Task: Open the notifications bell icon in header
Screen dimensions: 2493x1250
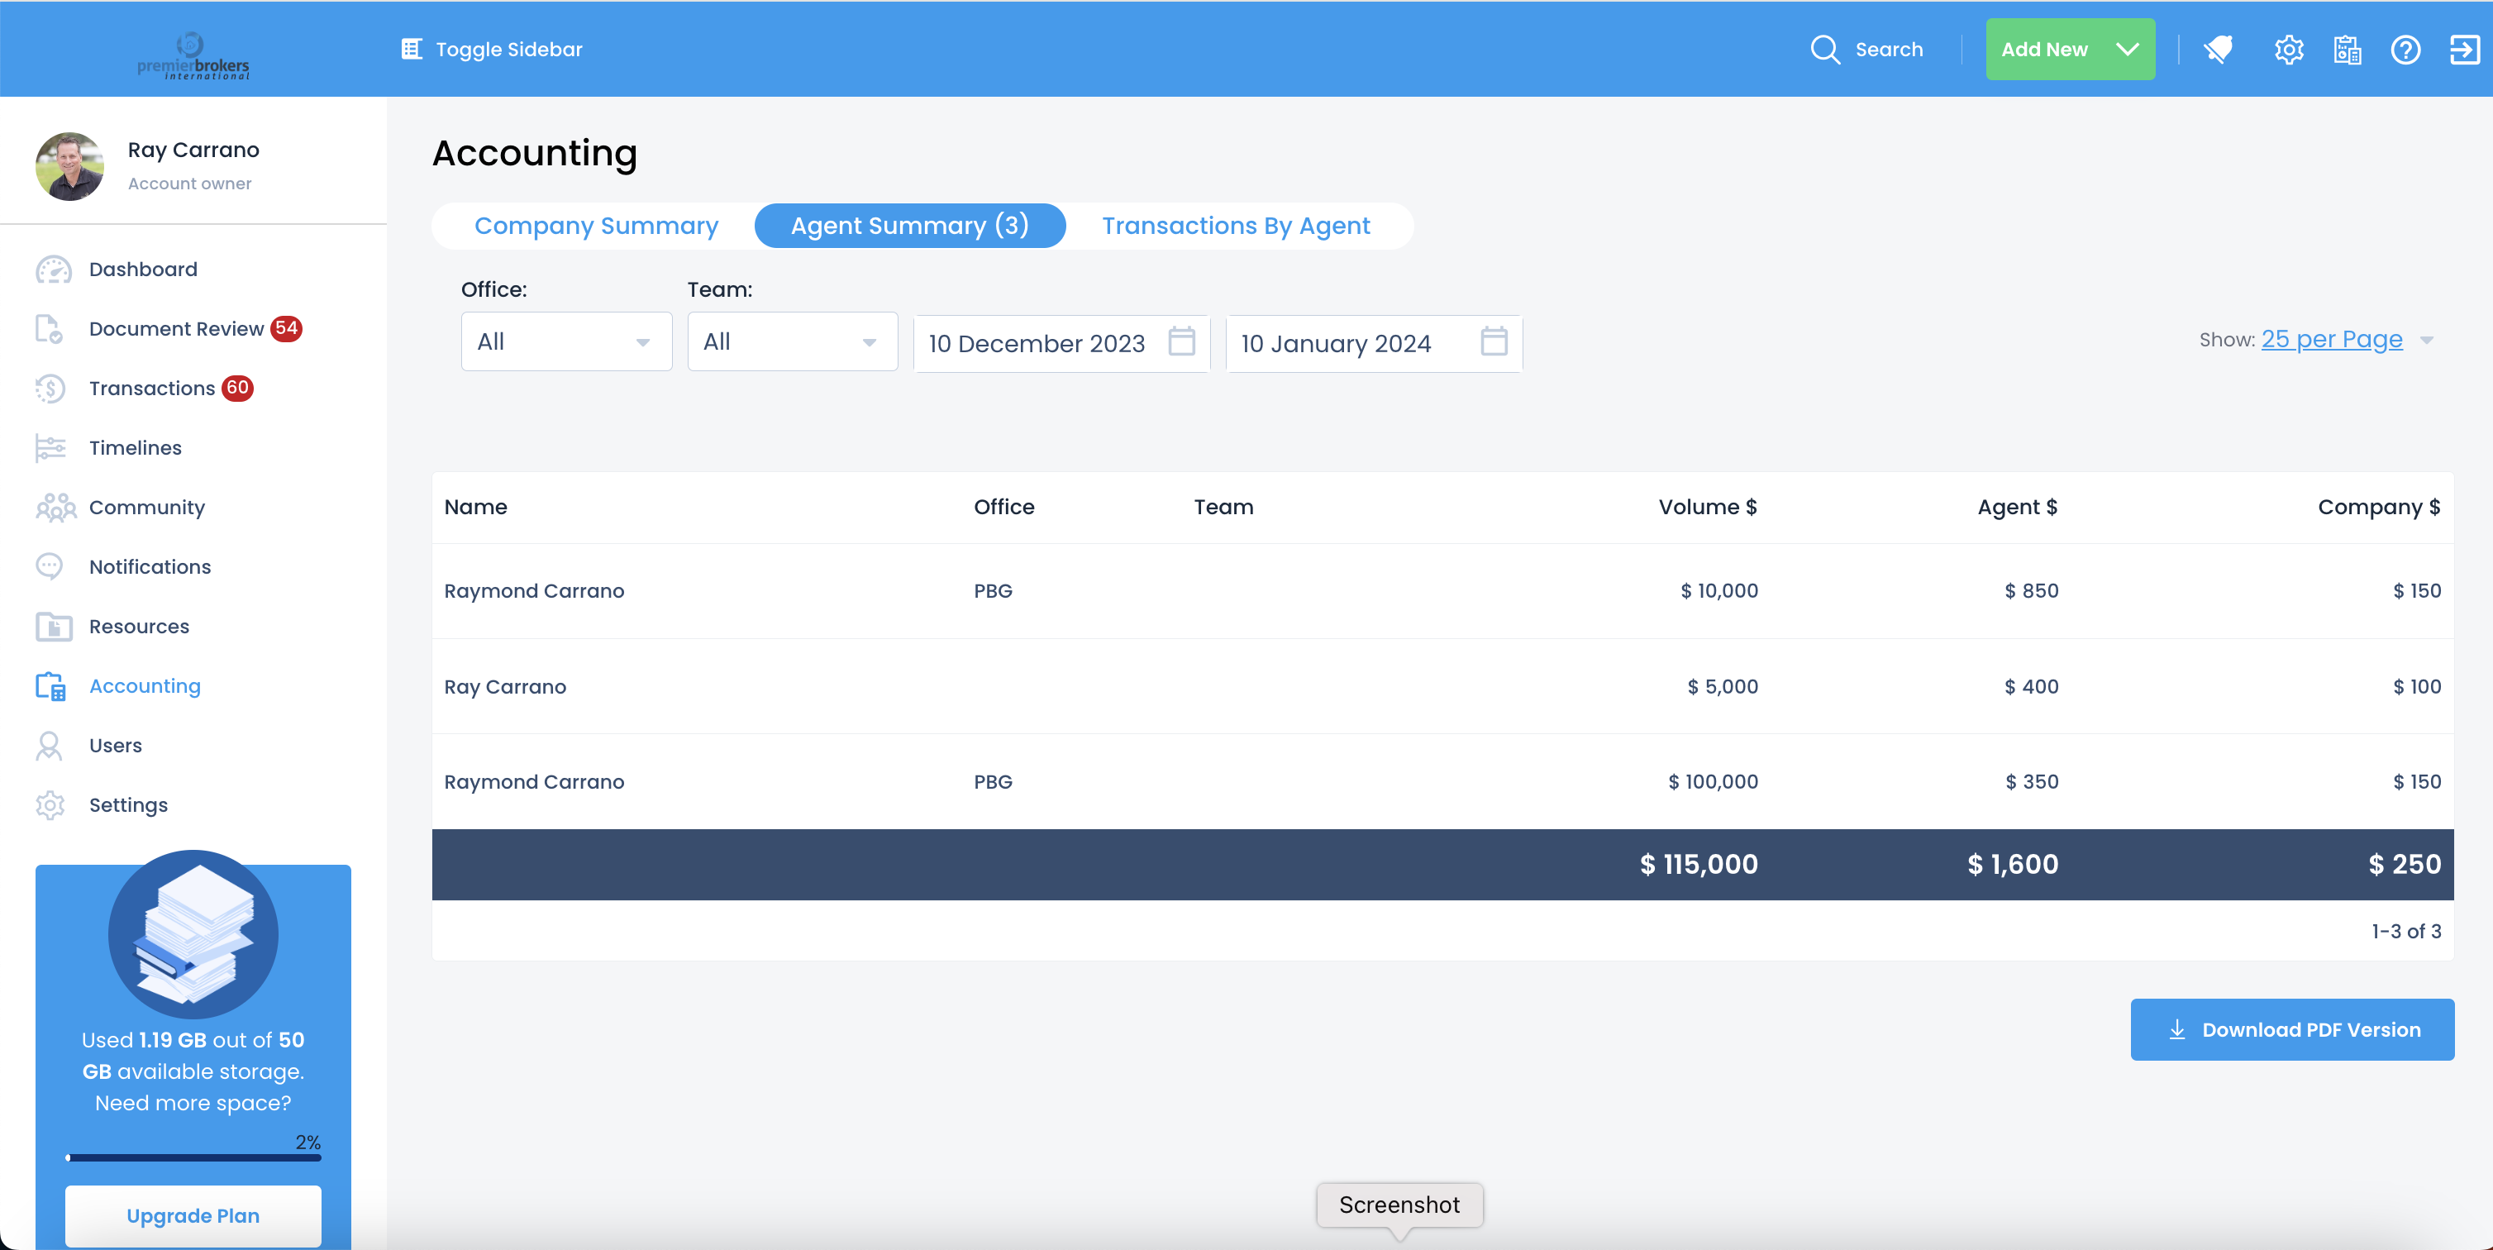Action: 2217,50
